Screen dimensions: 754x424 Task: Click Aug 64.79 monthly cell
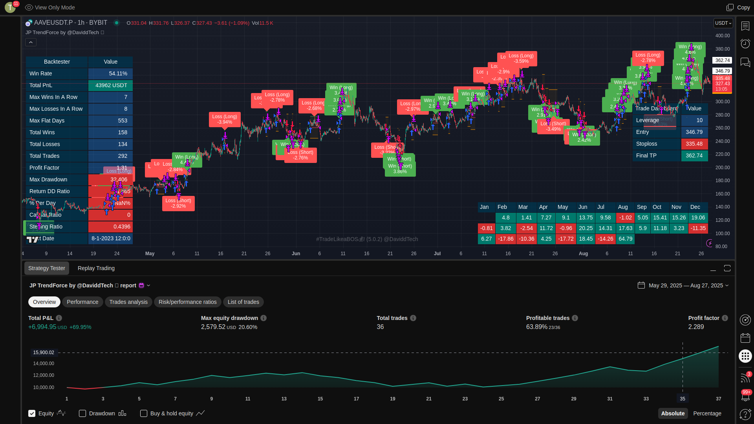(x=625, y=239)
